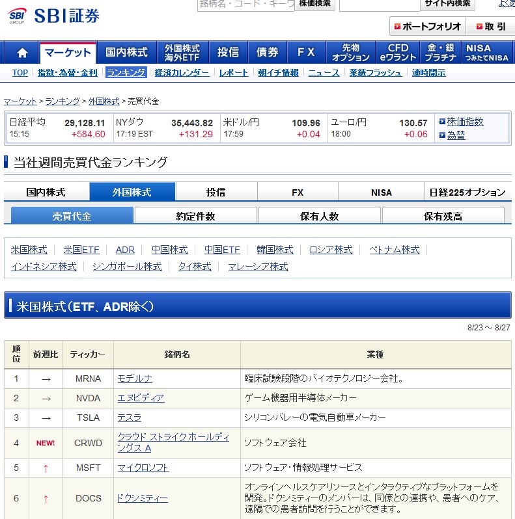515x519 pixels.
Task: Jump to the 韓国株式 market link
Action: (275, 250)
